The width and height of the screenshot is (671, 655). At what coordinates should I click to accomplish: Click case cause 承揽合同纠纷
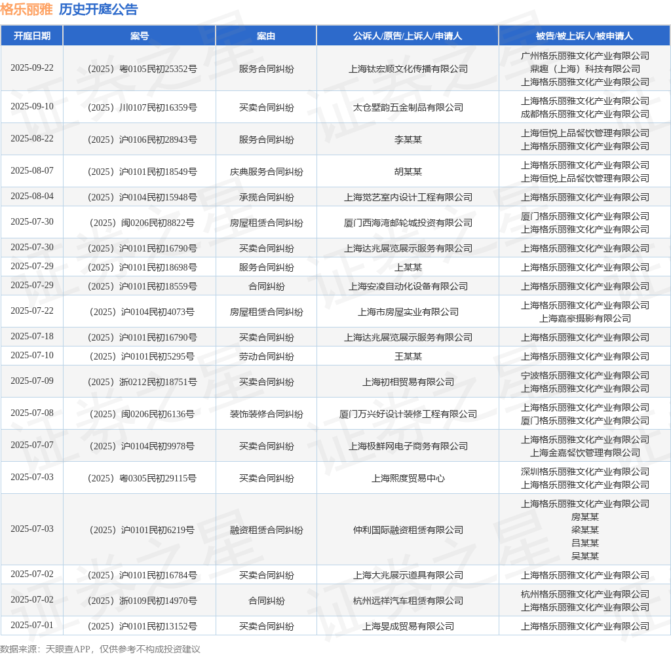[x=266, y=197]
